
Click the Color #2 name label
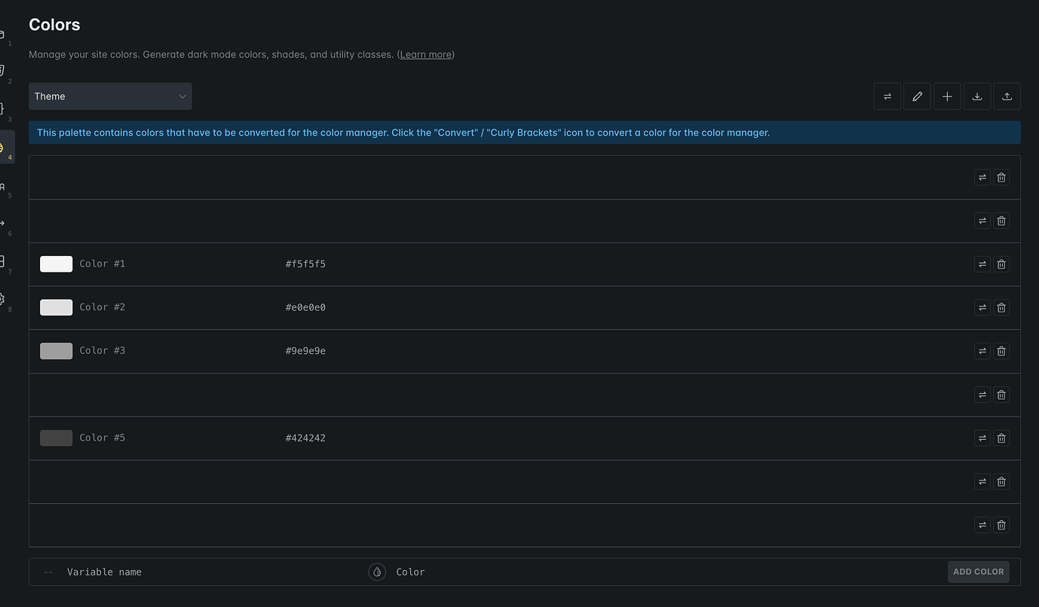103,307
